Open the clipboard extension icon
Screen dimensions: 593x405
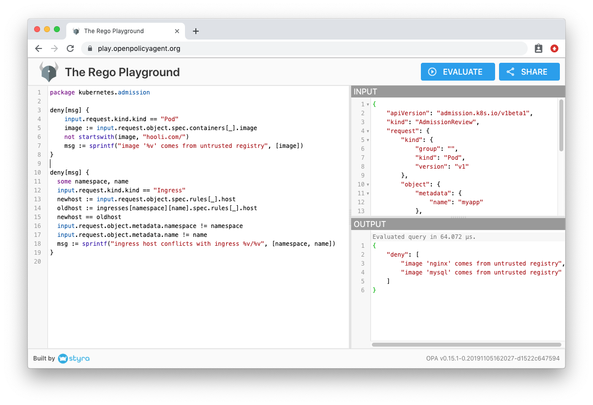pos(539,48)
